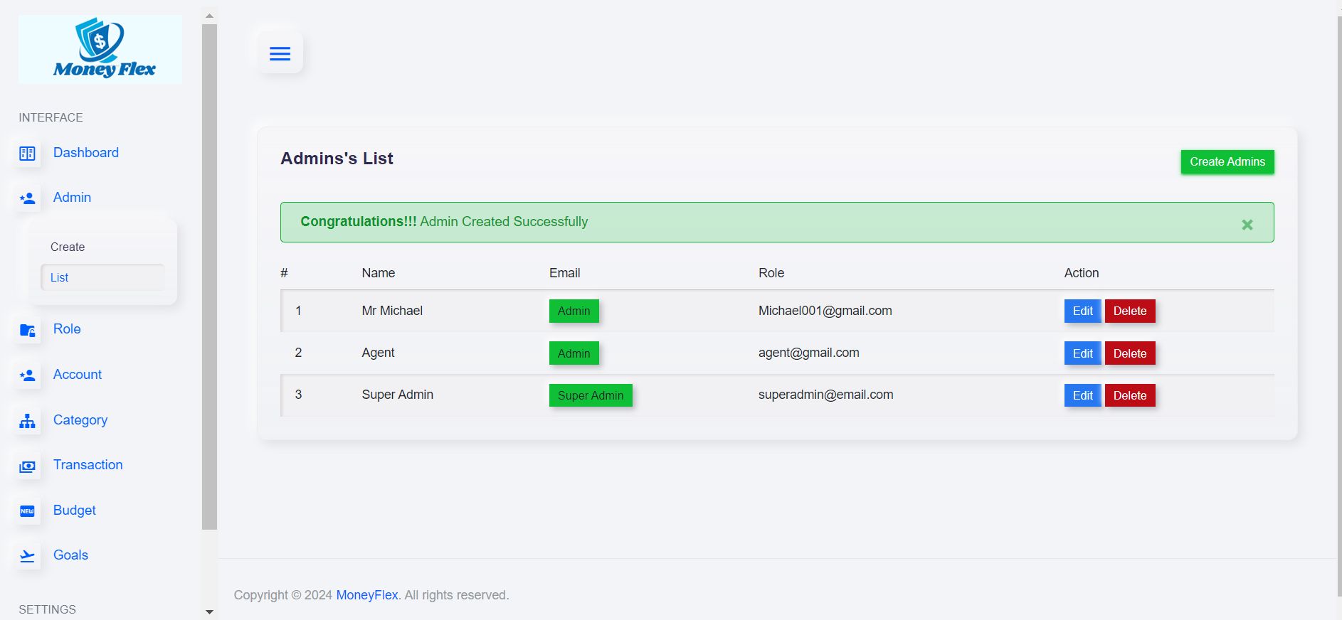1342x620 pixels.
Task: Open the Create admin submenu item
Action: [68, 247]
